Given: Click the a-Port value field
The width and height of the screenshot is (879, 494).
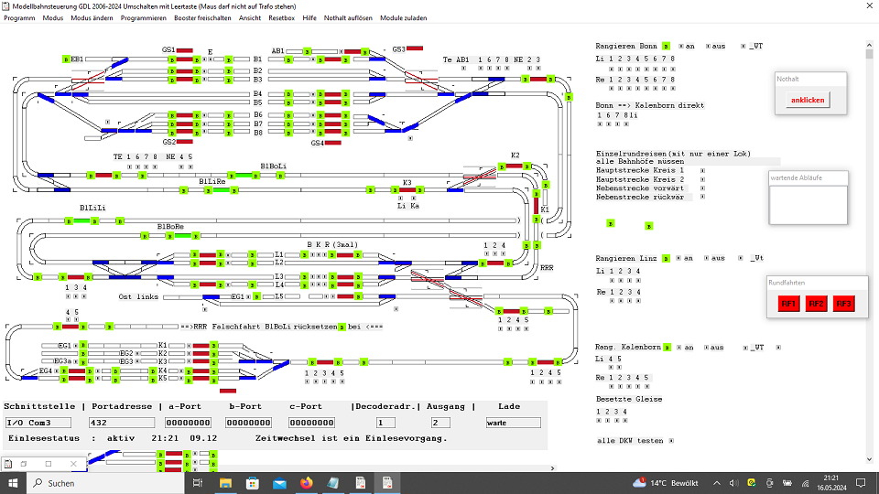Looking at the screenshot, I should pos(189,423).
